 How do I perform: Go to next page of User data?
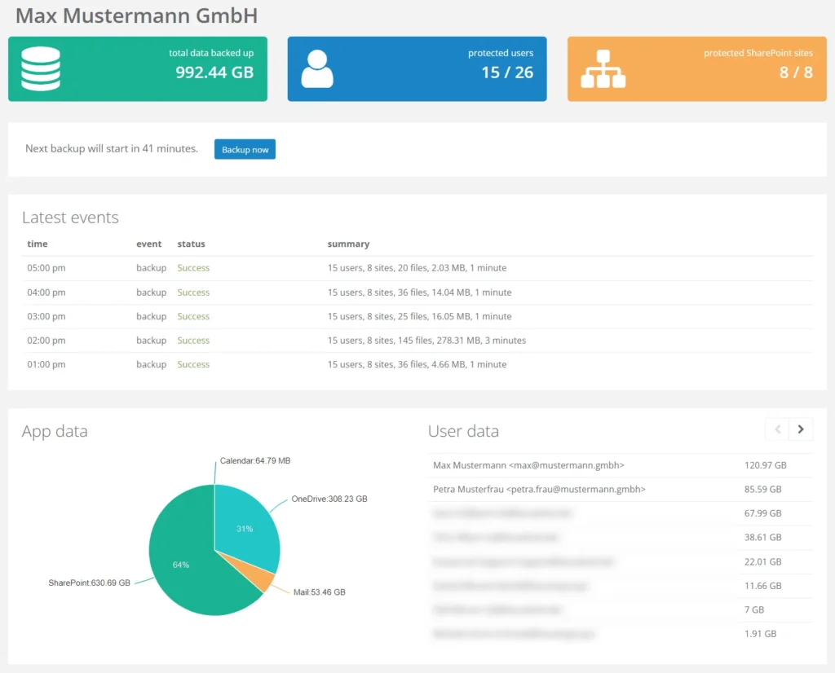[801, 429]
